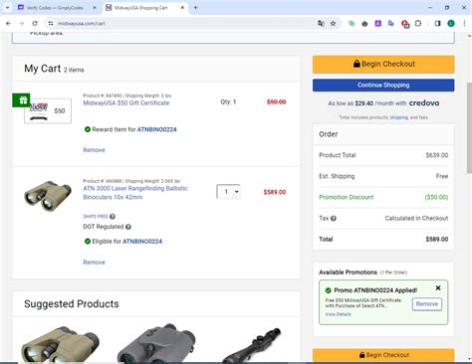Click the credova financing logo

(424, 103)
